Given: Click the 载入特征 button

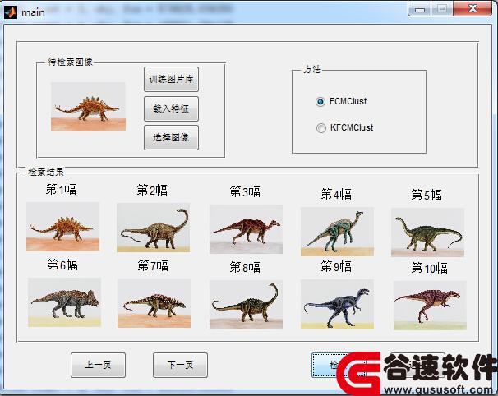Looking at the screenshot, I should click(x=171, y=109).
